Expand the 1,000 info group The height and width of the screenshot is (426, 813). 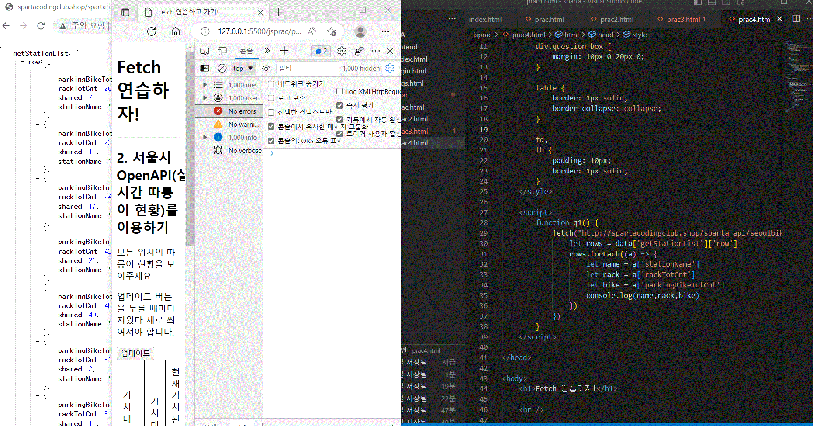coord(205,137)
